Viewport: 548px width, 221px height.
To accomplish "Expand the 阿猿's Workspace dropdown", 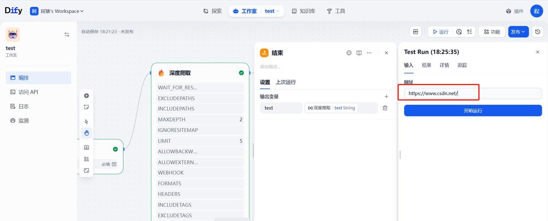I will [57, 11].
